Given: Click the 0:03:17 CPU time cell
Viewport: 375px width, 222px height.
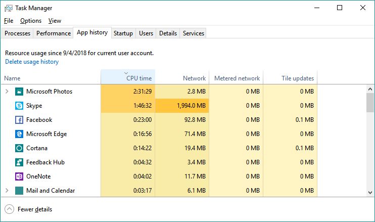Looking at the screenshot, I should tap(128, 191).
